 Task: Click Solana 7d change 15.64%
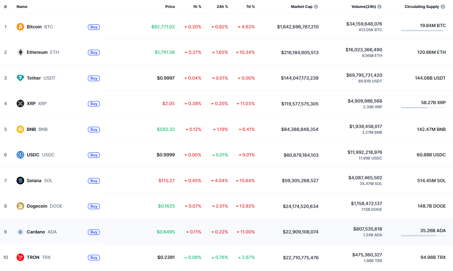[x=245, y=181]
